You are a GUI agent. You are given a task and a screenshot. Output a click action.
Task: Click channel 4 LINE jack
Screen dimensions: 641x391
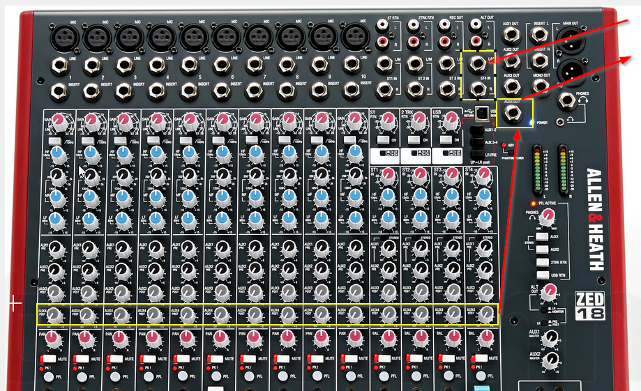(x=157, y=65)
